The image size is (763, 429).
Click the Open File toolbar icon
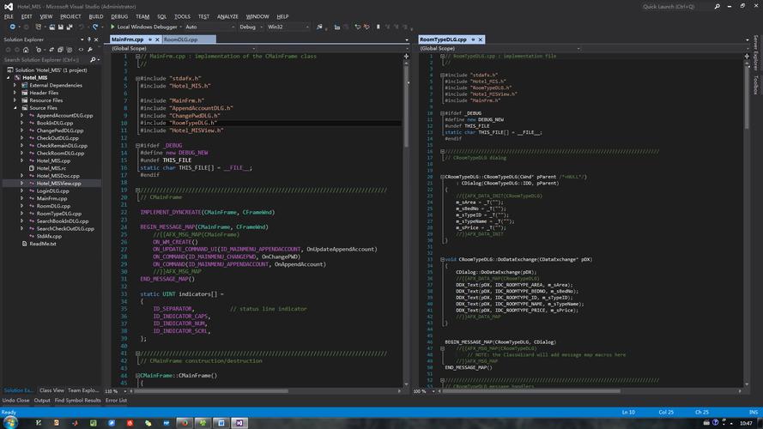pyautogui.click(x=52, y=27)
